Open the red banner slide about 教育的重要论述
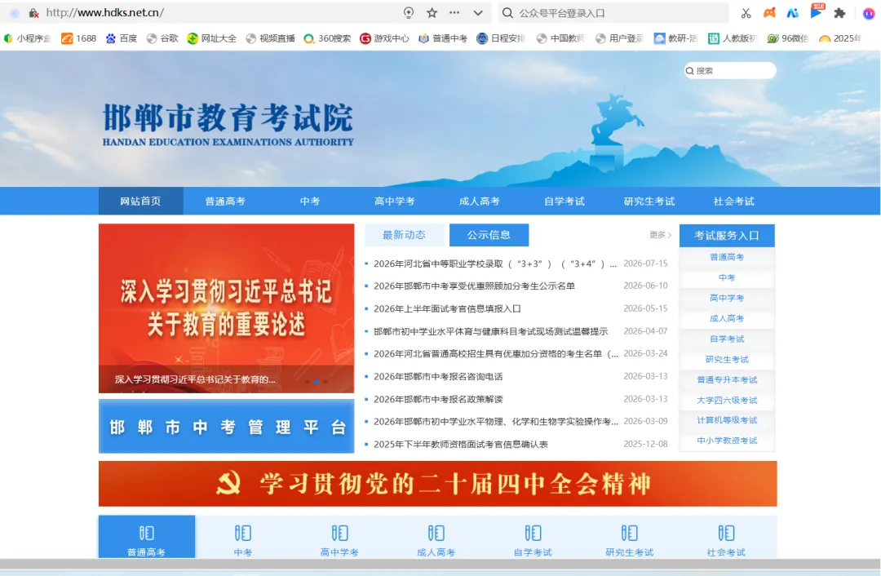881x576 pixels. pyautogui.click(x=227, y=308)
